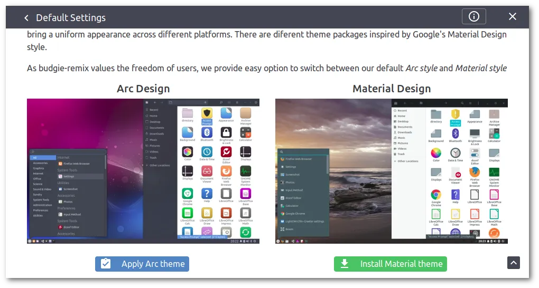Open the info button in the header
The width and height of the screenshot is (539, 288).
coord(473,17)
